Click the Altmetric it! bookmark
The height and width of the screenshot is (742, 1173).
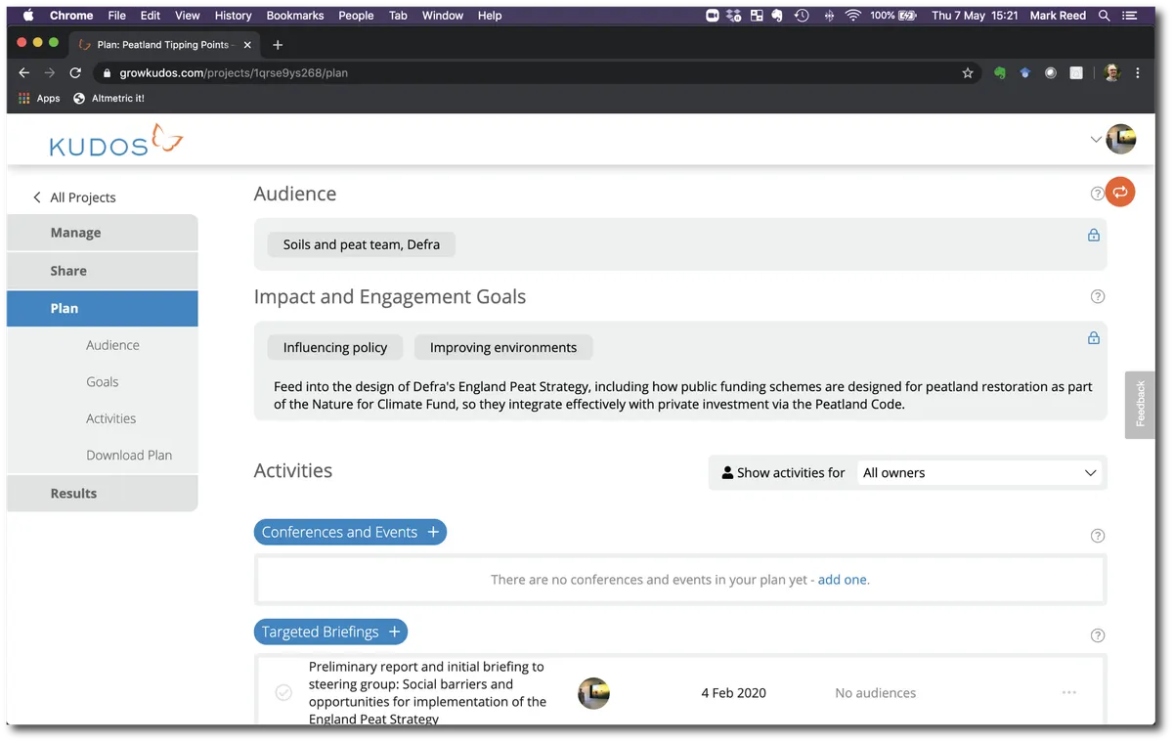pos(109,99)
